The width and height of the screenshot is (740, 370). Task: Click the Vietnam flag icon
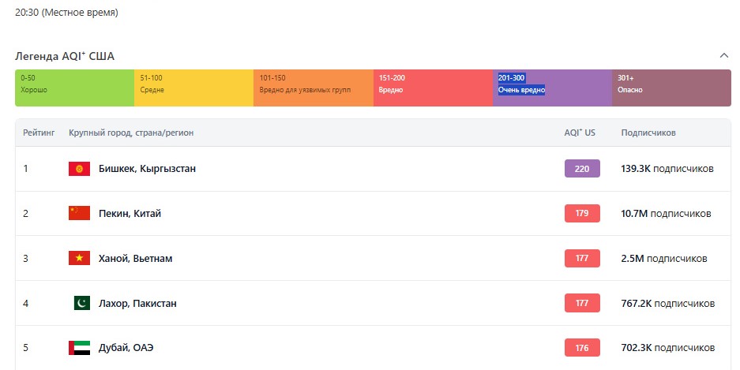coord(79,259)
